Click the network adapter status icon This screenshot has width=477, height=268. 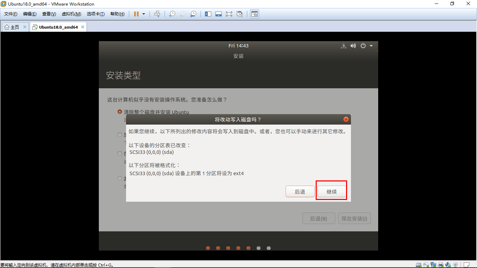[x=433, y=265]
